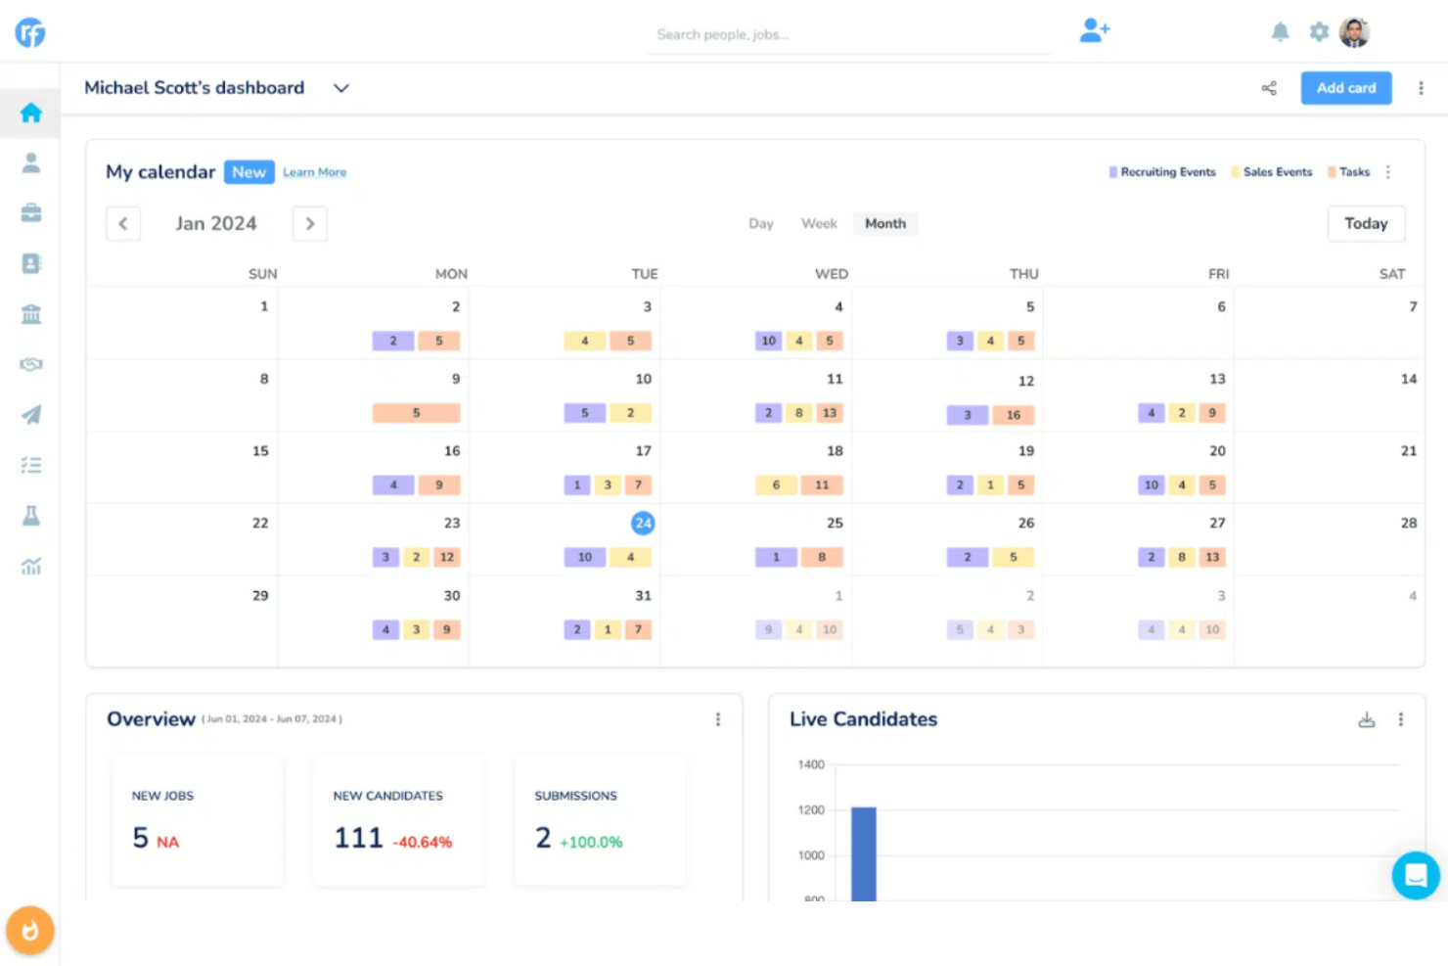Open settings gear icon
Screen dimensions: 1448x966
click(1319, 32)
